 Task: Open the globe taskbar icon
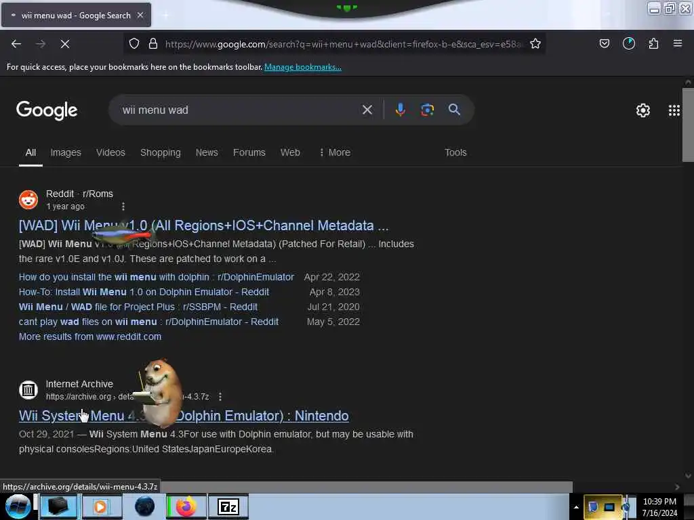tap(145, 506)
